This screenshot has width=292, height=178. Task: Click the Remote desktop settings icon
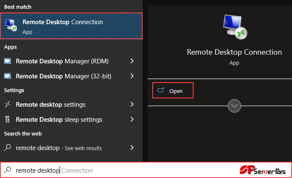8,105
